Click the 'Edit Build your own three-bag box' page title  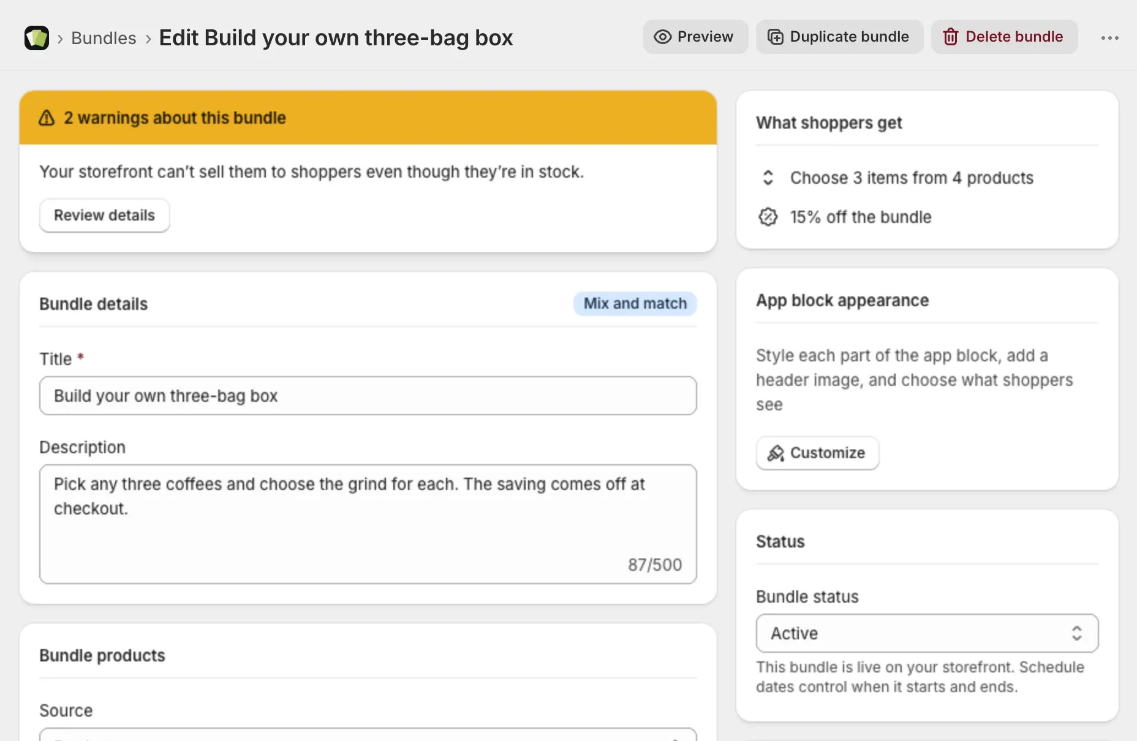(x=336, y=38)
